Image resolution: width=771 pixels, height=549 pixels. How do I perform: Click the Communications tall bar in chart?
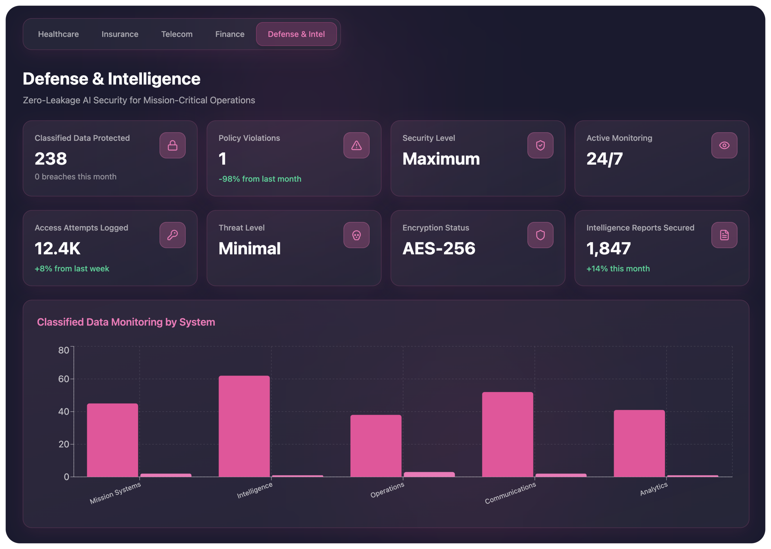(x=507, y=434)
